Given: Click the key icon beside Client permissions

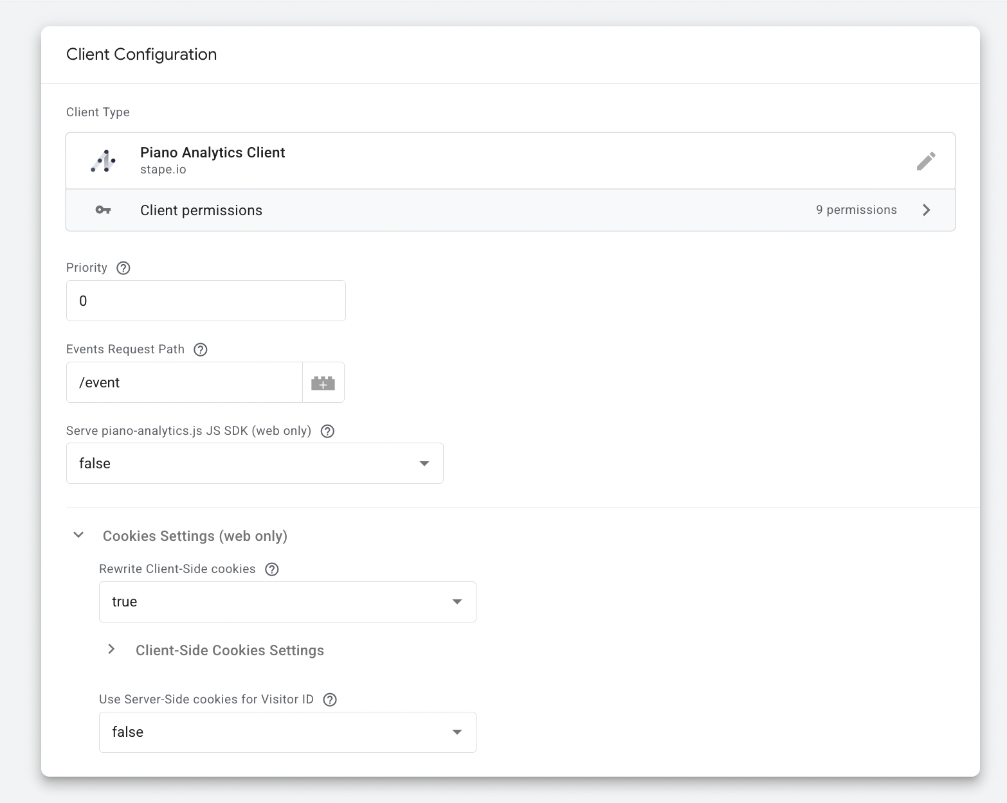Looking at the screenshot, I should [x=103, y=210].
